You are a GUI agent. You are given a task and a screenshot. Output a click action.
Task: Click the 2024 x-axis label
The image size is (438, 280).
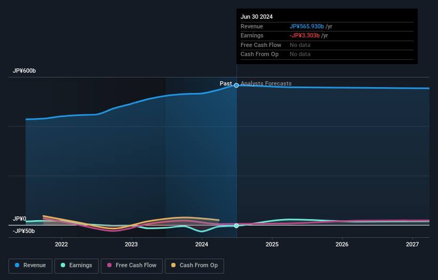tap(202, 245)
